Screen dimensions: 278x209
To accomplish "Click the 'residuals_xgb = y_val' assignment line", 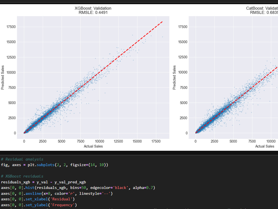I will 43,182.
